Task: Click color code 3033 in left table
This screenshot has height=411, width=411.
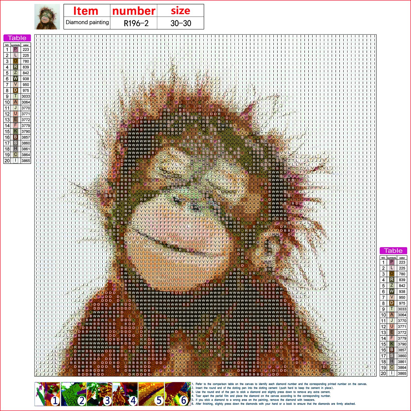Action: 26,96
